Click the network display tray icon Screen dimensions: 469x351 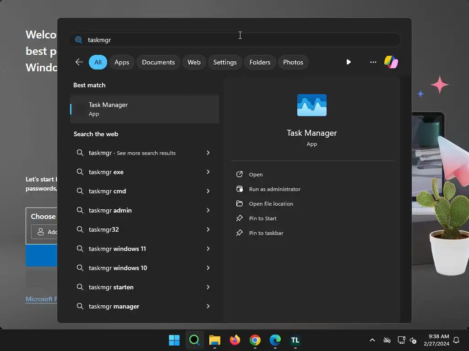tap(401, 340)
